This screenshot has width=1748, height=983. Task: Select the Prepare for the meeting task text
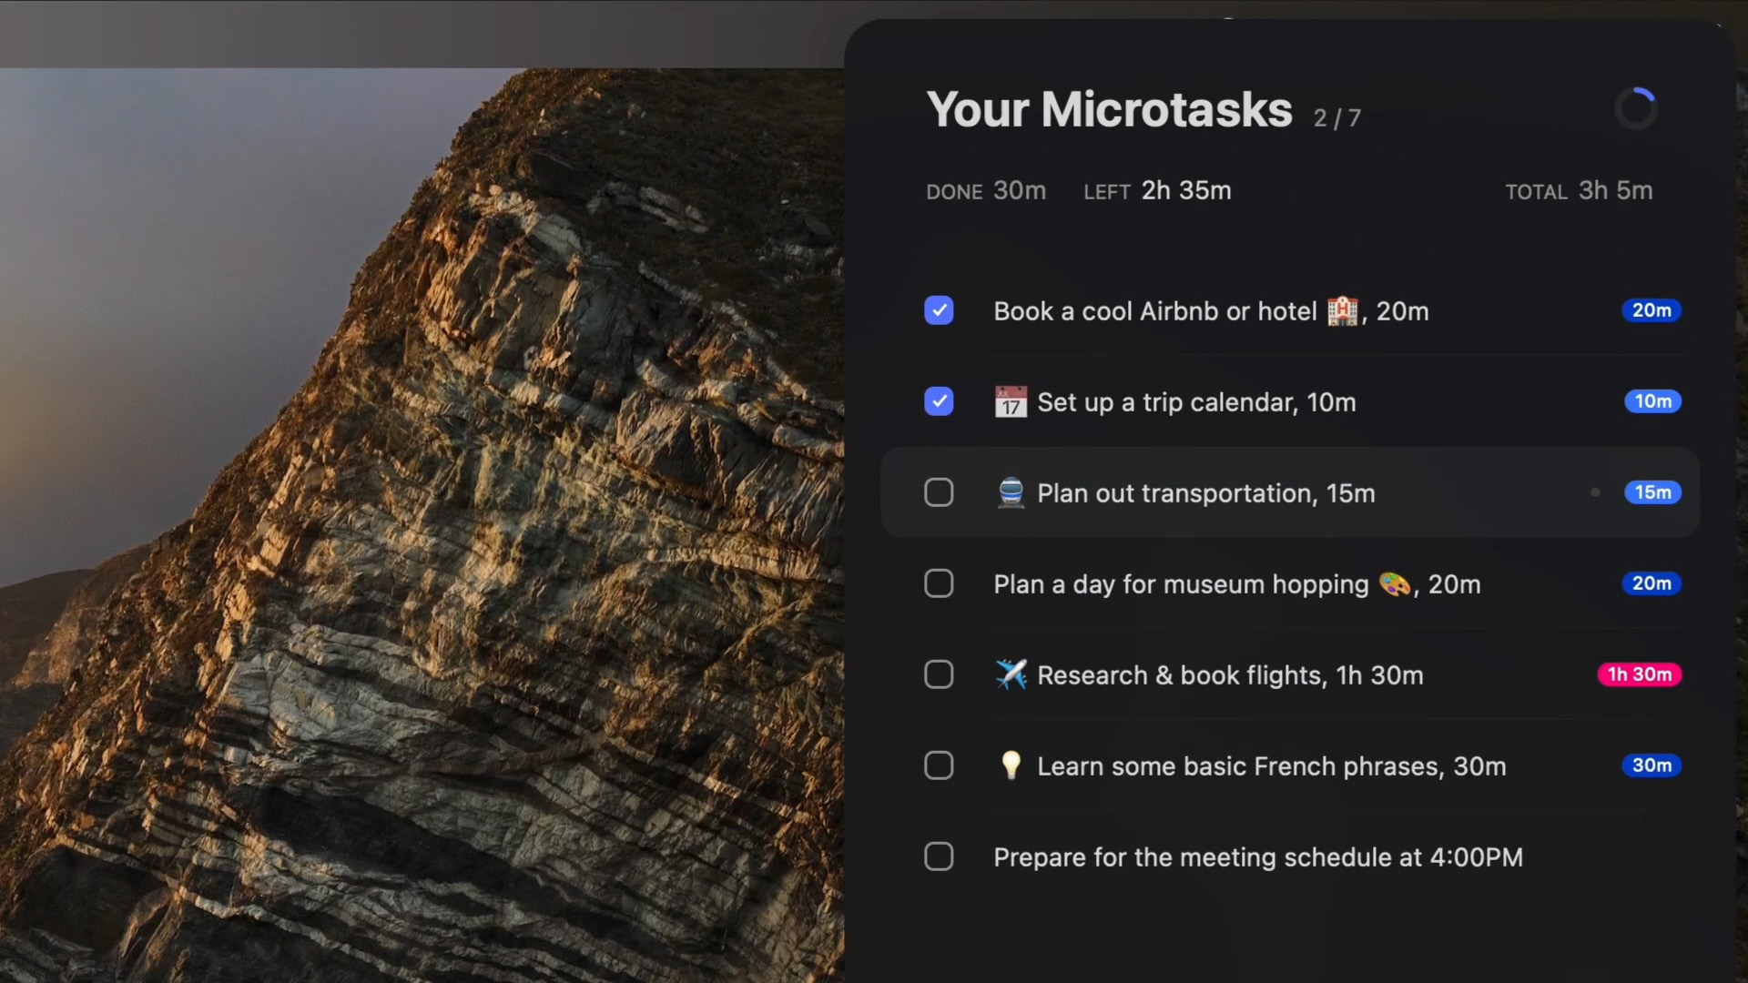point(1257,857)
